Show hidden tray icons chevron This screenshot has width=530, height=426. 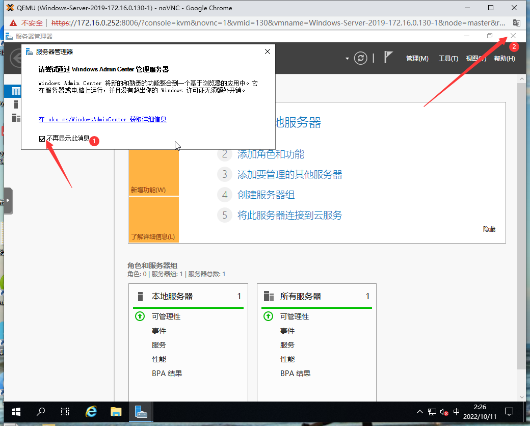click(x=420, y=411)
